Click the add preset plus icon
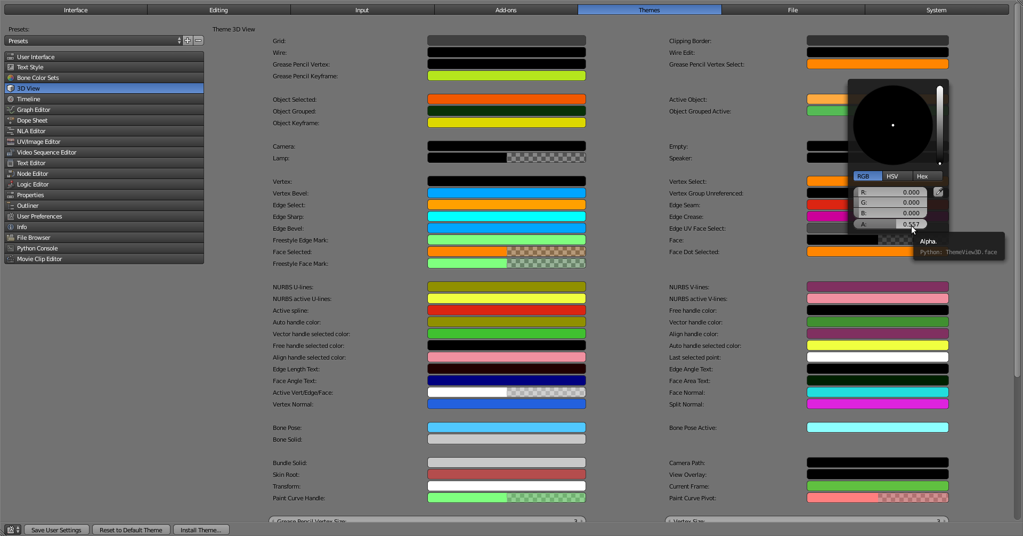Image resolution: width=1023 pixels, height=536 pixels. coord(188,40)
